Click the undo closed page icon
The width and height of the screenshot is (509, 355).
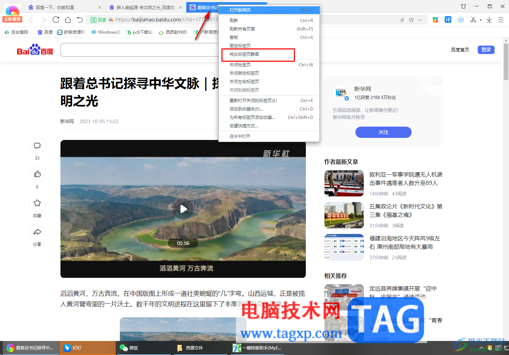pyautogui.click(x=80, y=20)
